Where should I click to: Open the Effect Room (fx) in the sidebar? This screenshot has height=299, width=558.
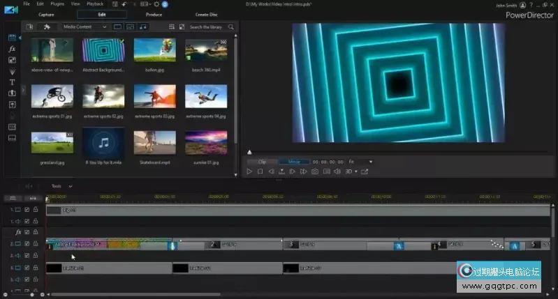12,49
